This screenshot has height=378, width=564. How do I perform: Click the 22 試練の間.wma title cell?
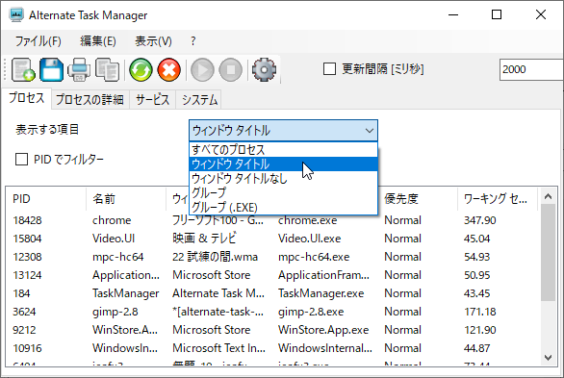pos(215,257)
